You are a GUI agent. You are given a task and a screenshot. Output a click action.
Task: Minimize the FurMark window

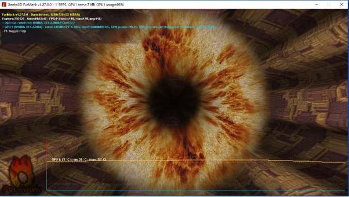tap(316, 5)
